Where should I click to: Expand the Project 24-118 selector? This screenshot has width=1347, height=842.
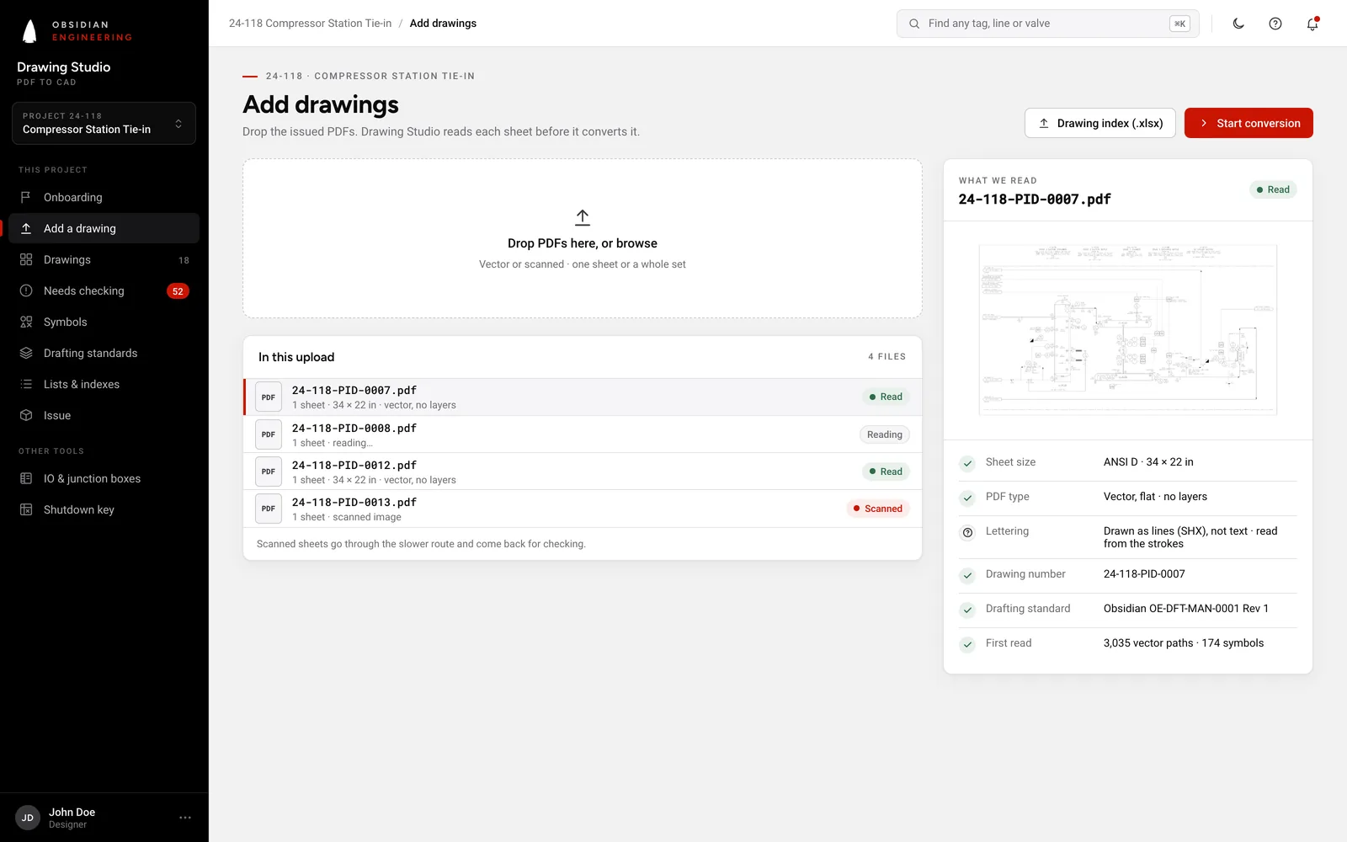(x=104, y=123)
